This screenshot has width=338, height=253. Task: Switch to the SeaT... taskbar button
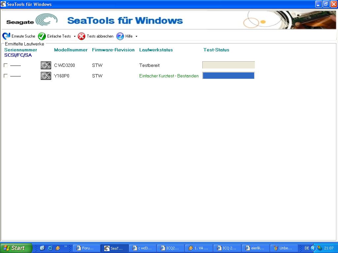pyautogui.click(x=115, y=248)
